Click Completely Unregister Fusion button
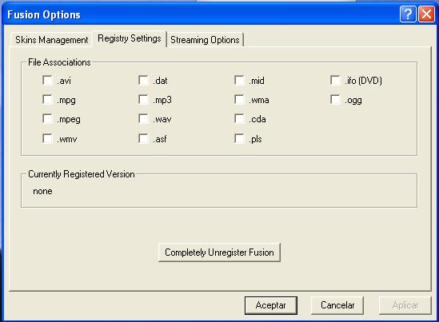Screen dimensions: 439x322 [219, 252]
